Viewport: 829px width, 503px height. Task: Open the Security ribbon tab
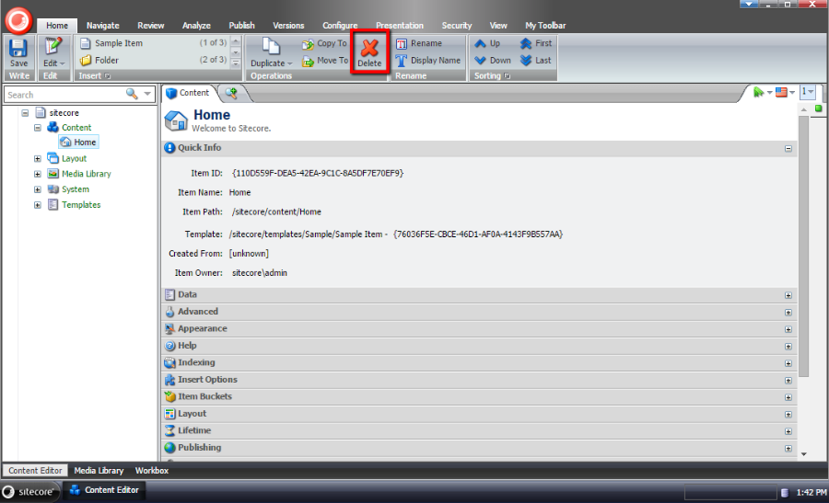(x=457, y=26)
